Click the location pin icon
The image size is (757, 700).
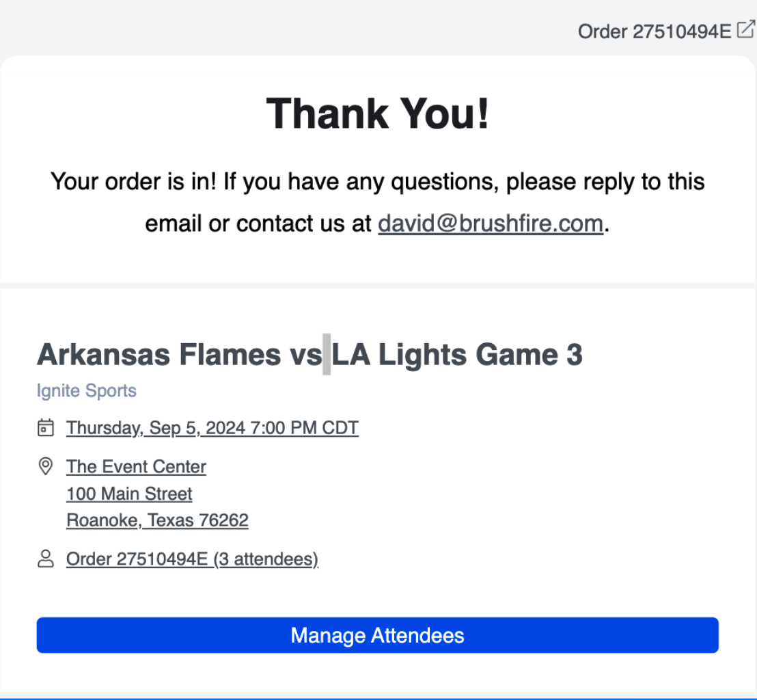pyautogui.click(x=45, y=466)
